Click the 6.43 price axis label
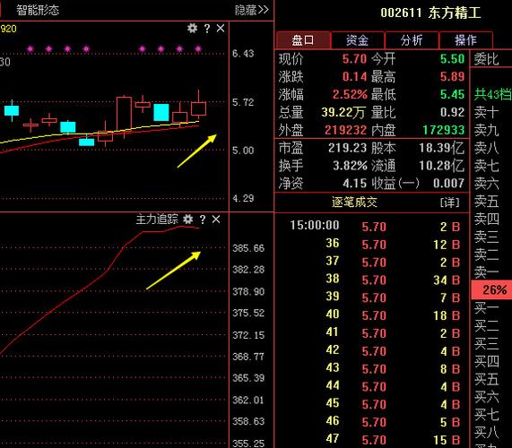 (x=243, y=54)
